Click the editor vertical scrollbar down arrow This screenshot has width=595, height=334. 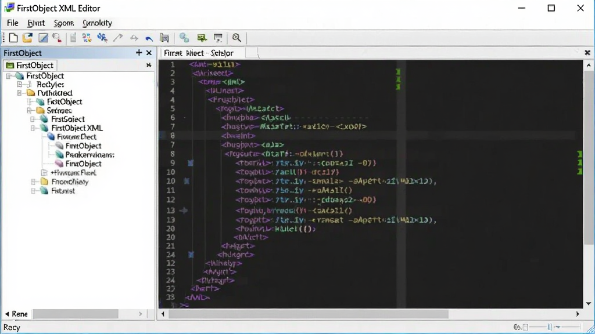point(589,303)
